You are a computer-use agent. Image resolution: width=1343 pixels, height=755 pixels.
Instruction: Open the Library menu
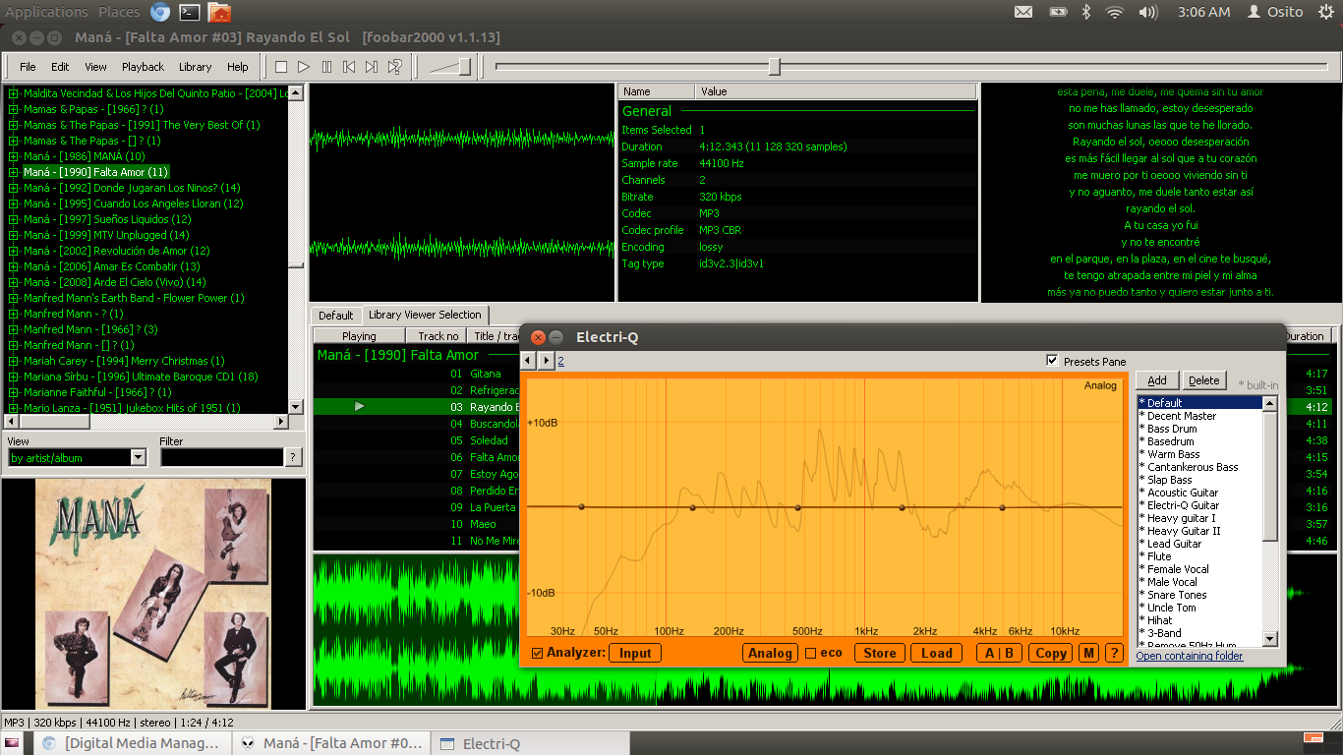point(195,67)
